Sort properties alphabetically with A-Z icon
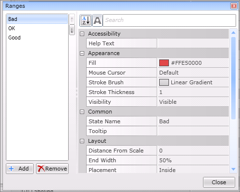This screenshot has height=192, width=240. [x=86, y=20]
